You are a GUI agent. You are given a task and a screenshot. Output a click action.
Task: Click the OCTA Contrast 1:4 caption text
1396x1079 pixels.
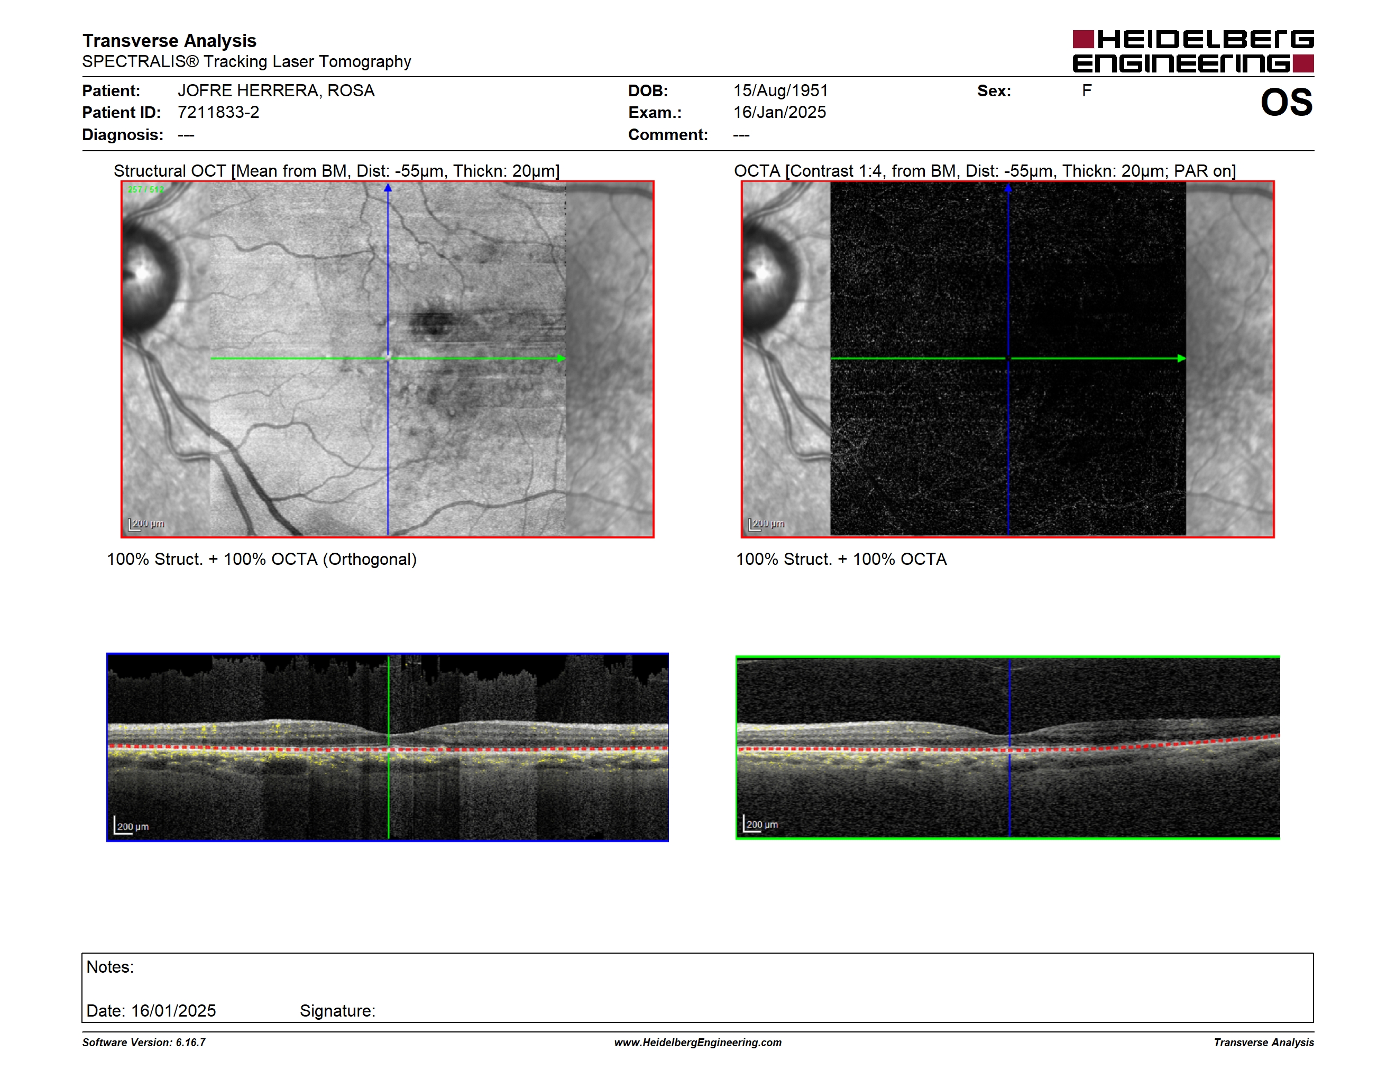(985, 171)
